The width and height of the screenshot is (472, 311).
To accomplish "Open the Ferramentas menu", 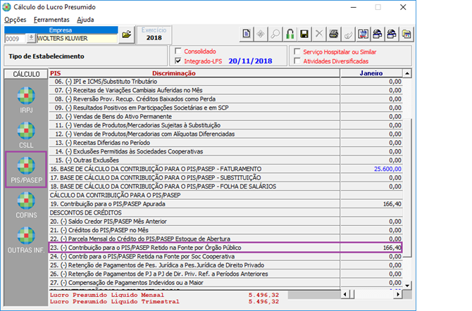I will coord(51,20).
